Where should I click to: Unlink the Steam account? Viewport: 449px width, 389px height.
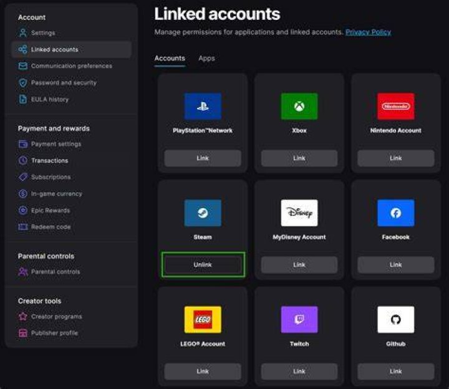coord(203,264)
